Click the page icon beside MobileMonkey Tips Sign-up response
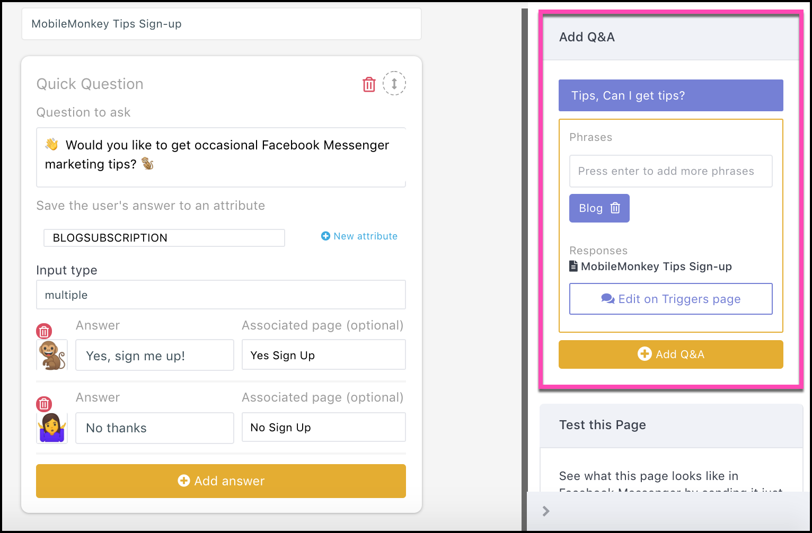This screenshot has height=533, width=812. tap(573, 266)
